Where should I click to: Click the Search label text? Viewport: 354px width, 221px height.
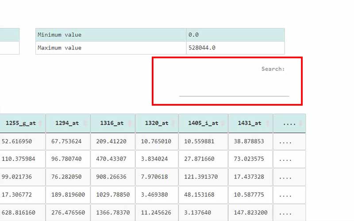(273, 69)
